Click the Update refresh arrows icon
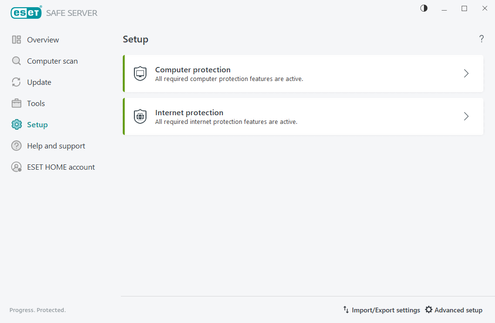495x323 pixels. pyautogui.click(x=16, y=82)
